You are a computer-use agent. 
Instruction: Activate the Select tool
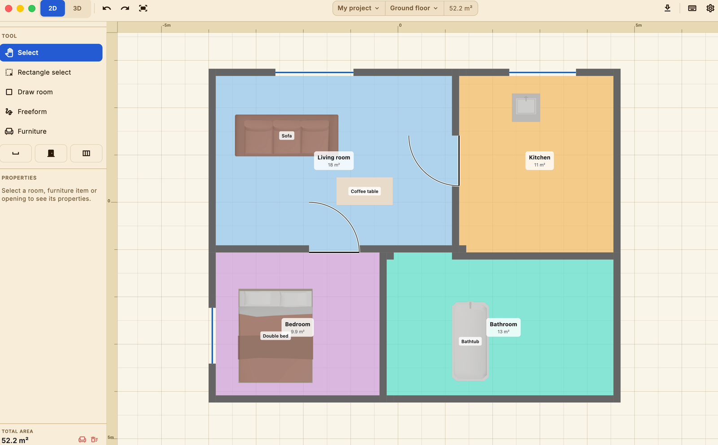point(51,52)
